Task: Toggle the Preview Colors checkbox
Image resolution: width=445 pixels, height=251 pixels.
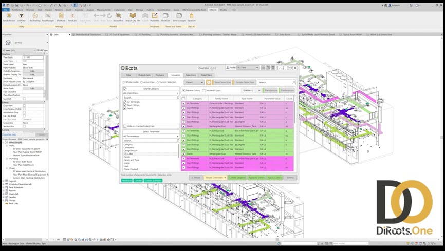Action: (183, 91)
